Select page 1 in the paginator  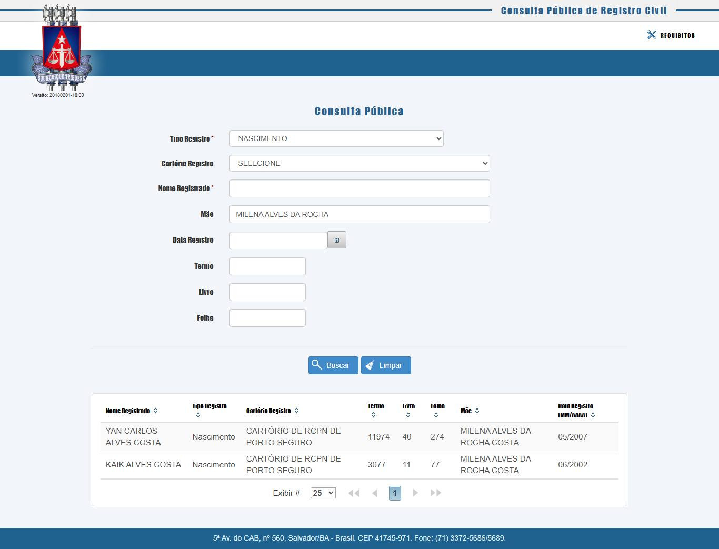[395, 493]
